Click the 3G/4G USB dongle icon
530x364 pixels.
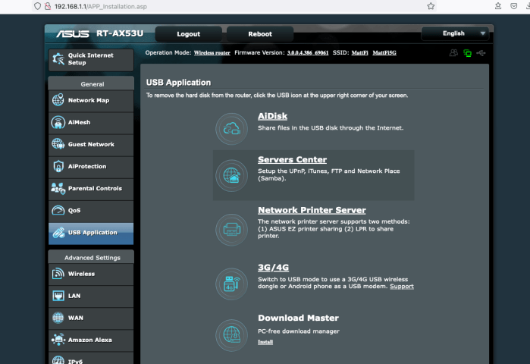click(x=231, y=284)
